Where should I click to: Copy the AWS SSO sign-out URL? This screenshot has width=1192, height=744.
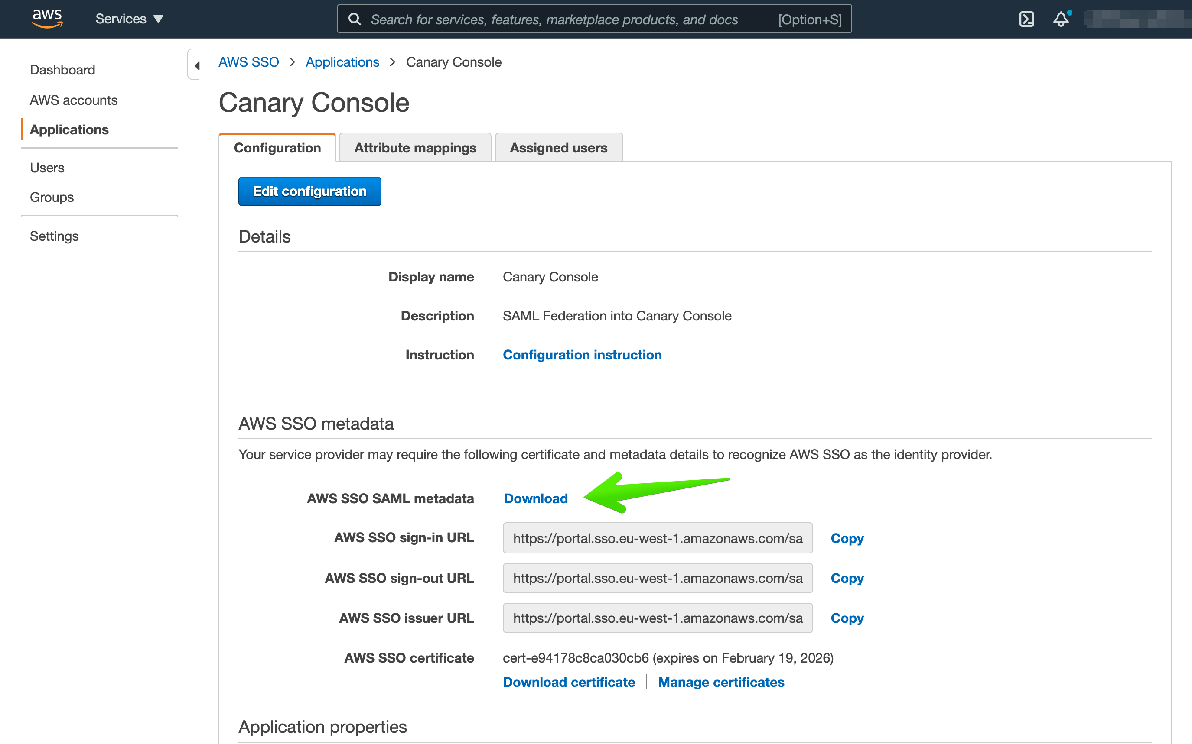[x=847, y=578]
